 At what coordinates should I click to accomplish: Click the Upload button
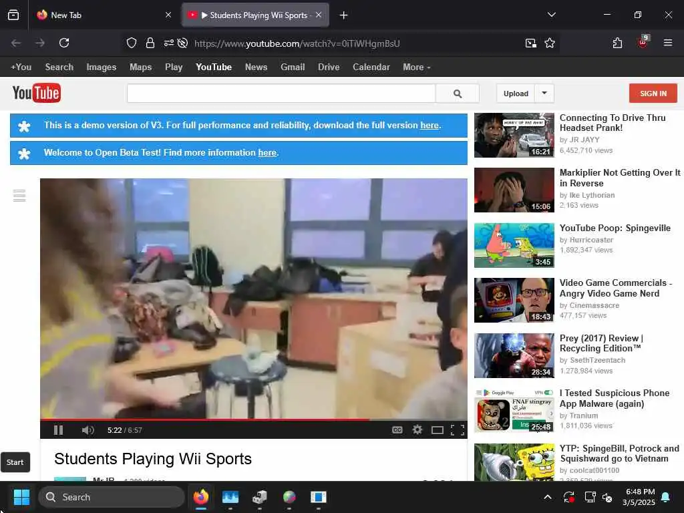click(516, 94)
